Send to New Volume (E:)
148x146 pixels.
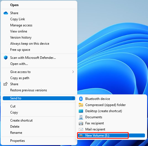(x=111, y=135)
